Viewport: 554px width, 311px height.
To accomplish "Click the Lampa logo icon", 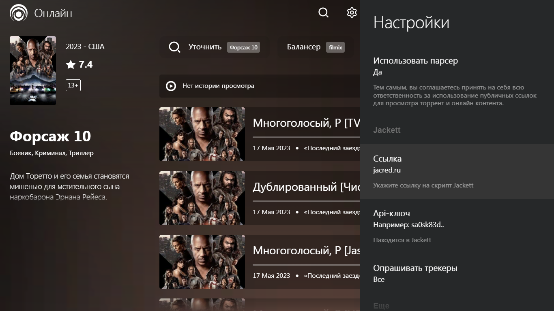I will click(x=19, y=13).
